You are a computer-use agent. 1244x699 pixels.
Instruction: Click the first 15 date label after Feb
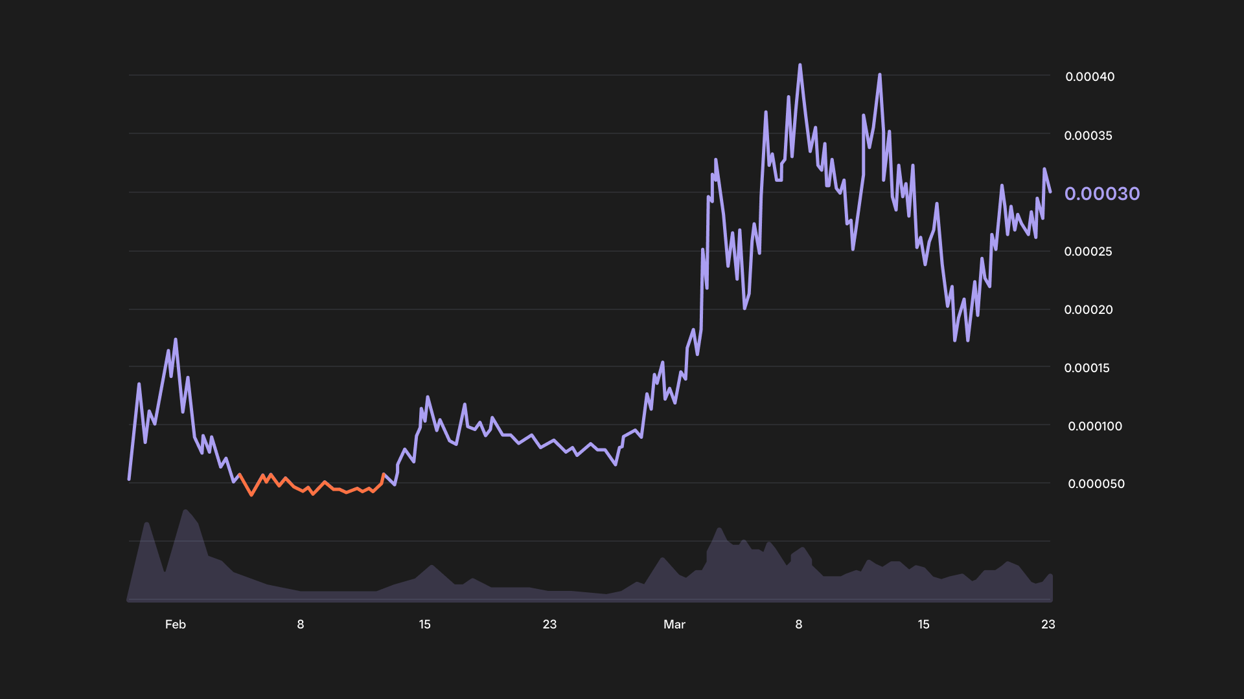tap(424, 624)
